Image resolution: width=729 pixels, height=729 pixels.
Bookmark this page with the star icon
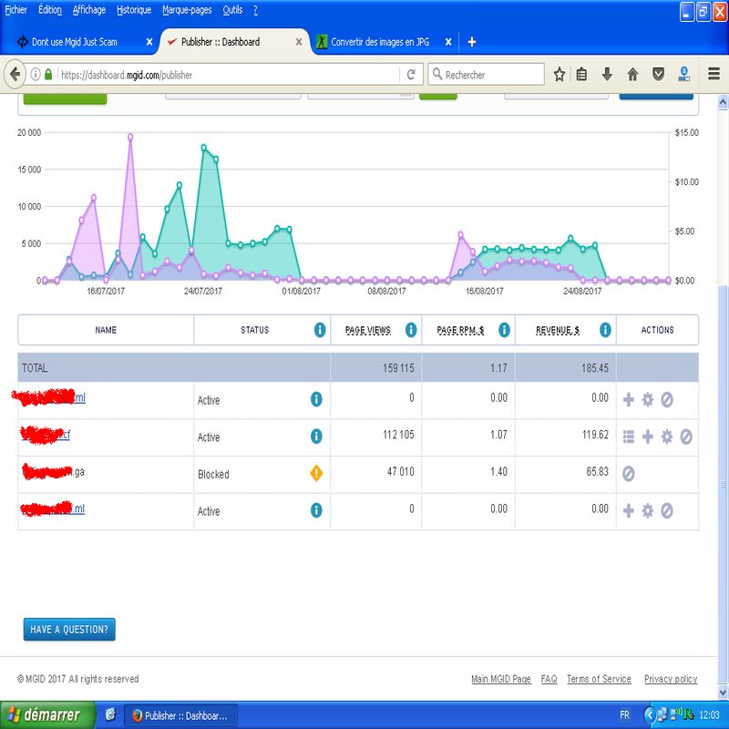560,75
